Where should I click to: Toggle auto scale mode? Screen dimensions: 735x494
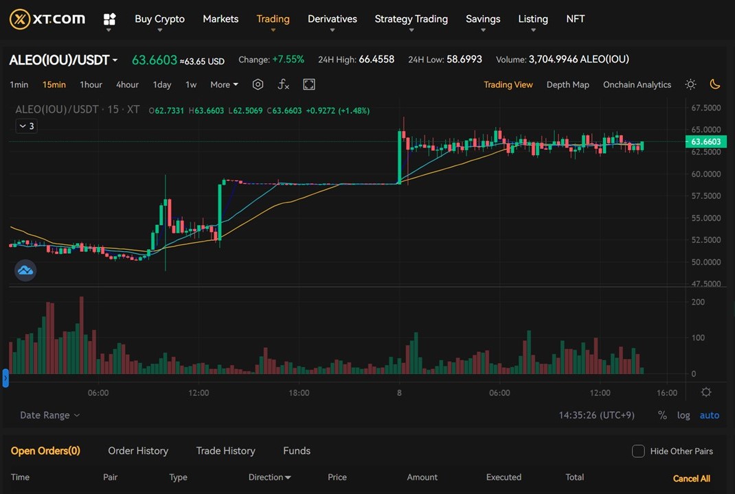point(709,415)
